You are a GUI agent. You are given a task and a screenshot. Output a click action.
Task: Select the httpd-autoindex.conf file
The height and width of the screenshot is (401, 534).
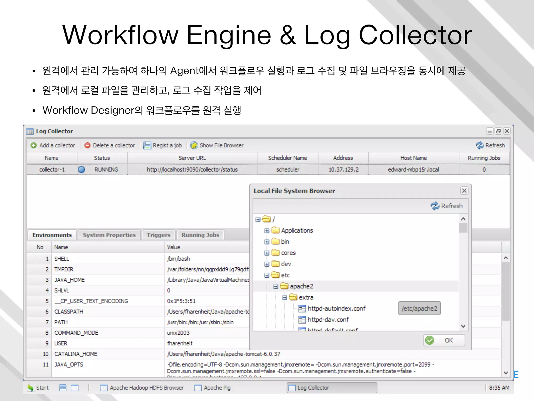pos(336,309)
